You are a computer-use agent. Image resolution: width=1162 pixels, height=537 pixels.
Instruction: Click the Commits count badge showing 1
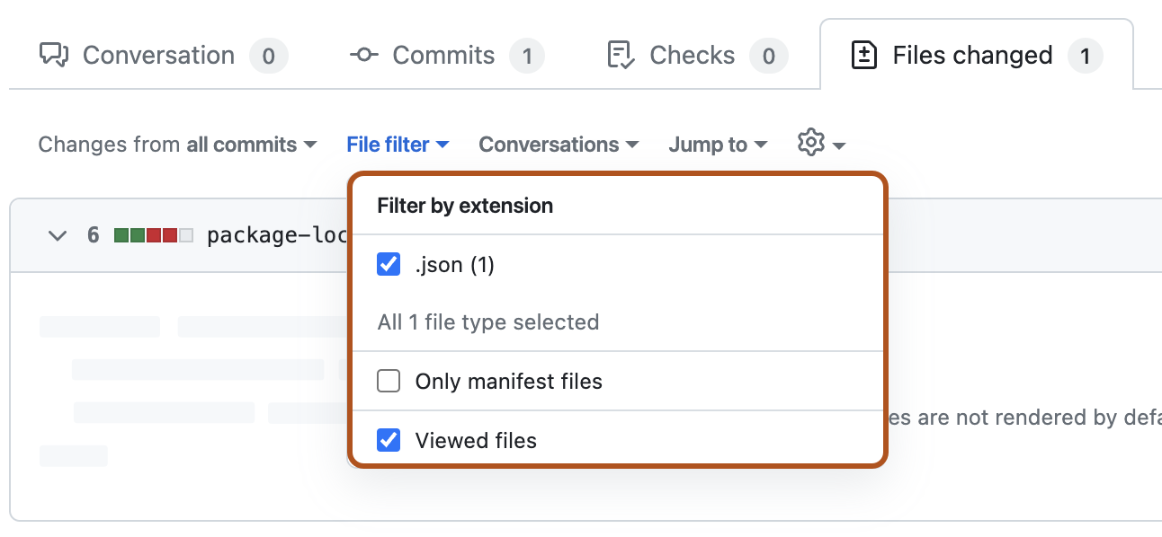pyautogui.click(x=528, y=56)
